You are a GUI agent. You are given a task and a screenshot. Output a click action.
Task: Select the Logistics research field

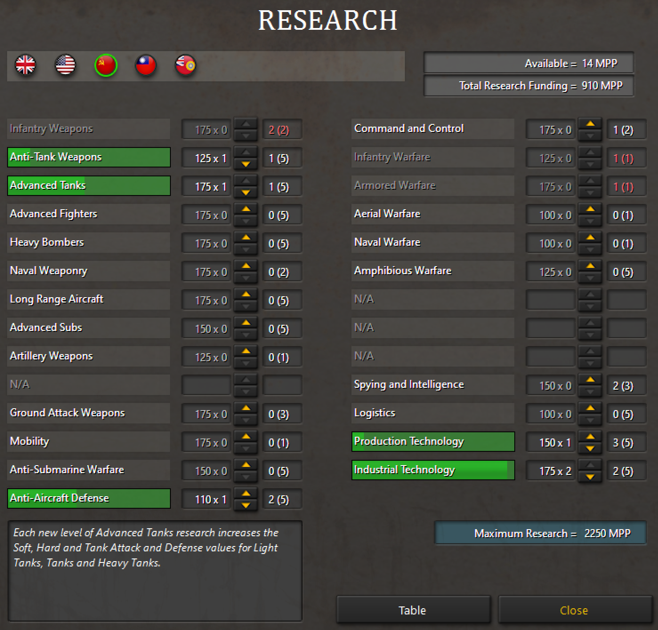(433, 413)
